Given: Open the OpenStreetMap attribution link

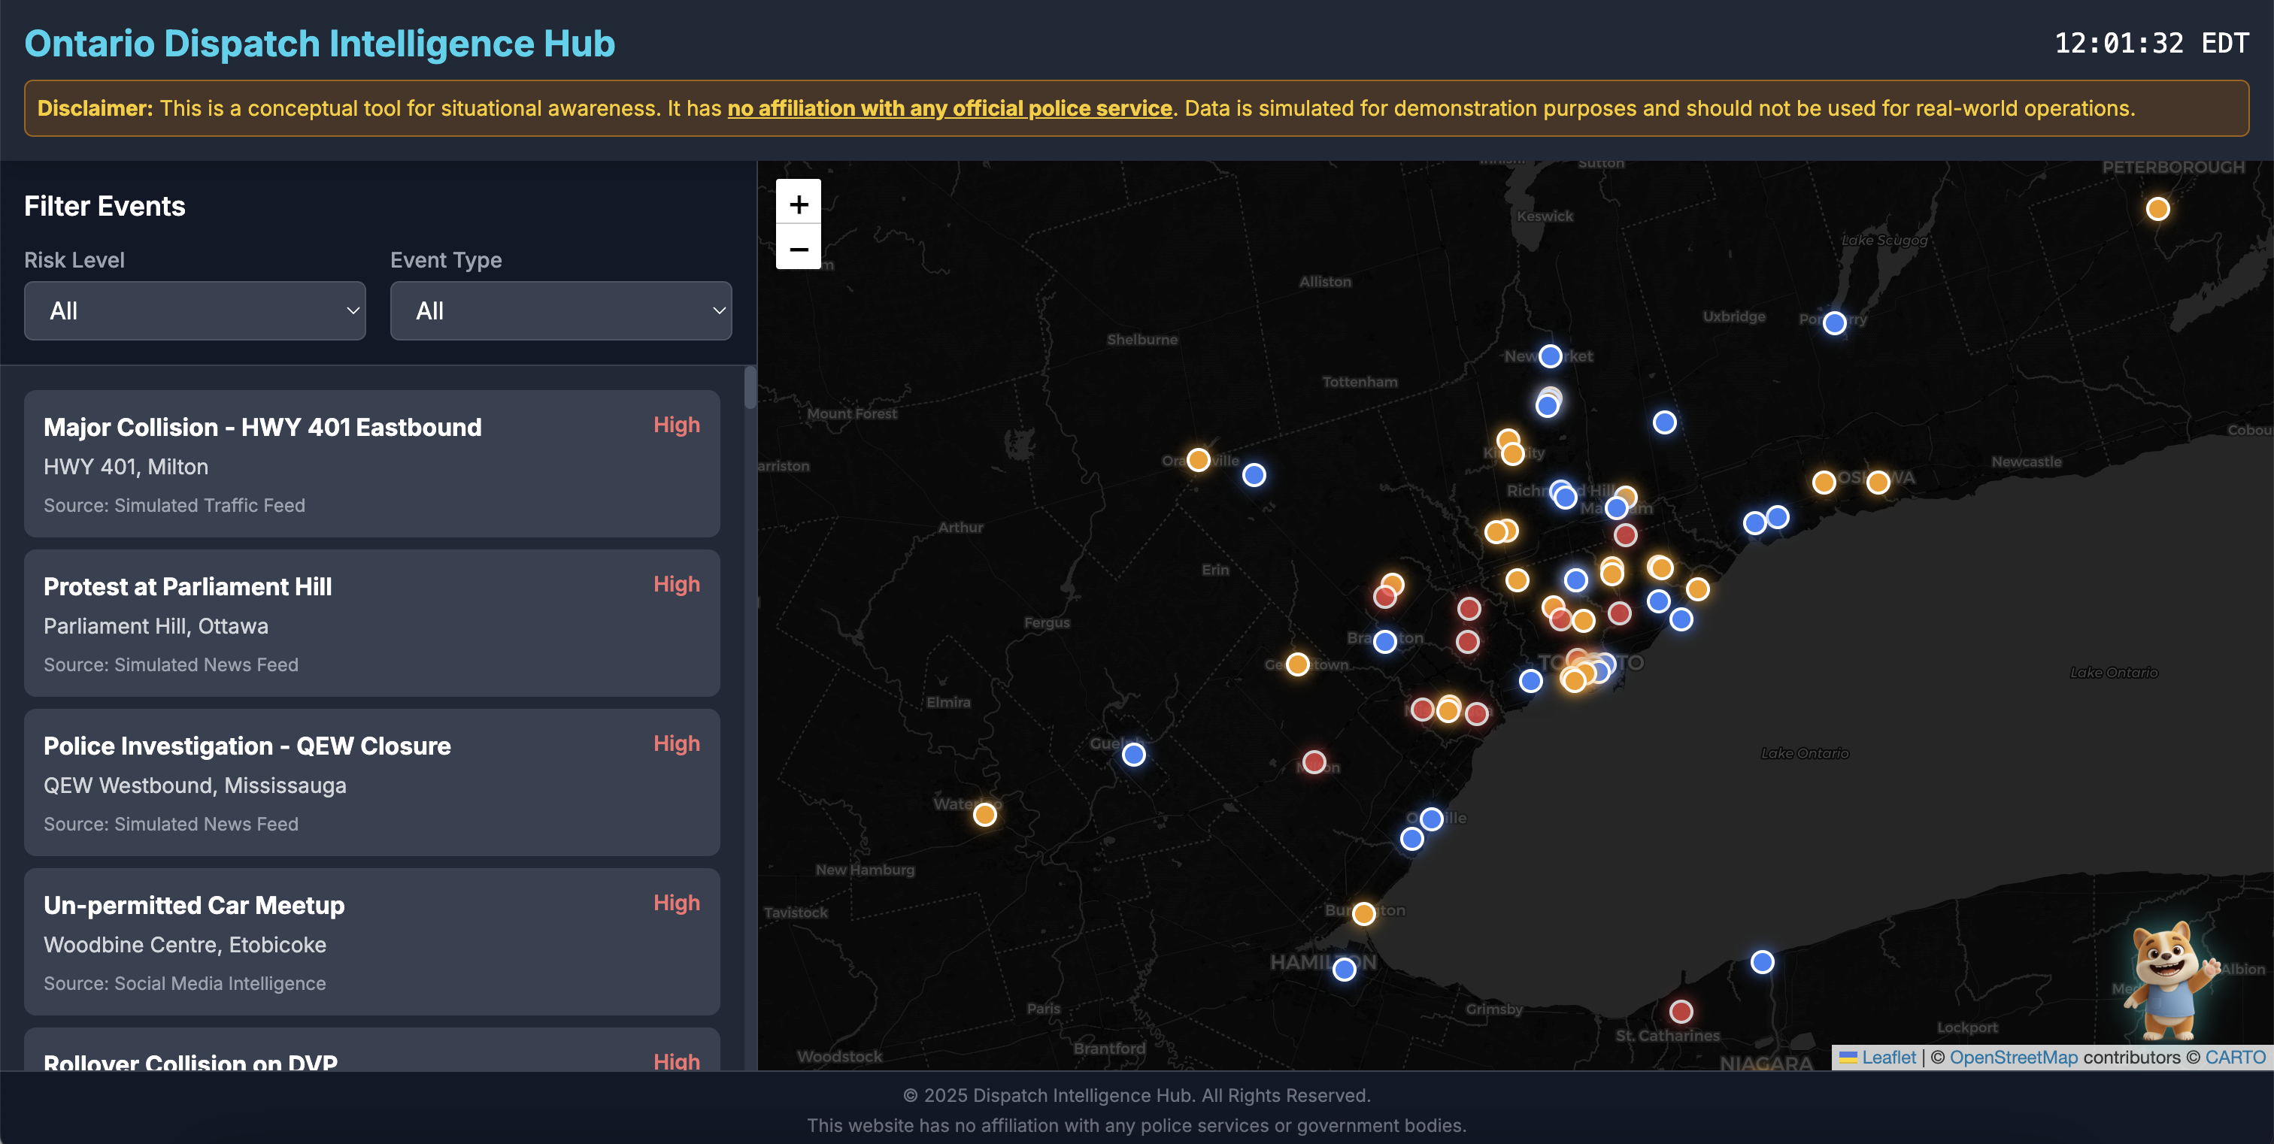Looking at the screenshot, I should (x=2013, y=1057).
